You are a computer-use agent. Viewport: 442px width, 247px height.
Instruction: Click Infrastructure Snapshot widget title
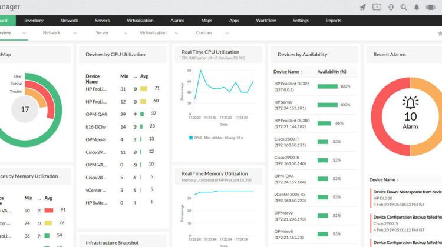[x=112, y=242]
